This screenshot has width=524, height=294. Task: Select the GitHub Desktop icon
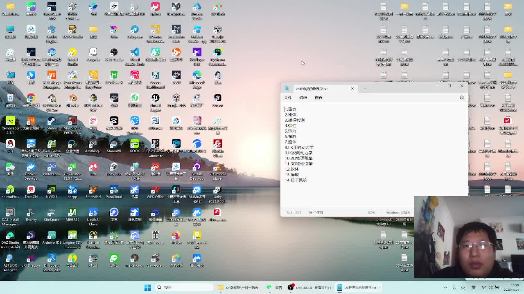(197, 171)
